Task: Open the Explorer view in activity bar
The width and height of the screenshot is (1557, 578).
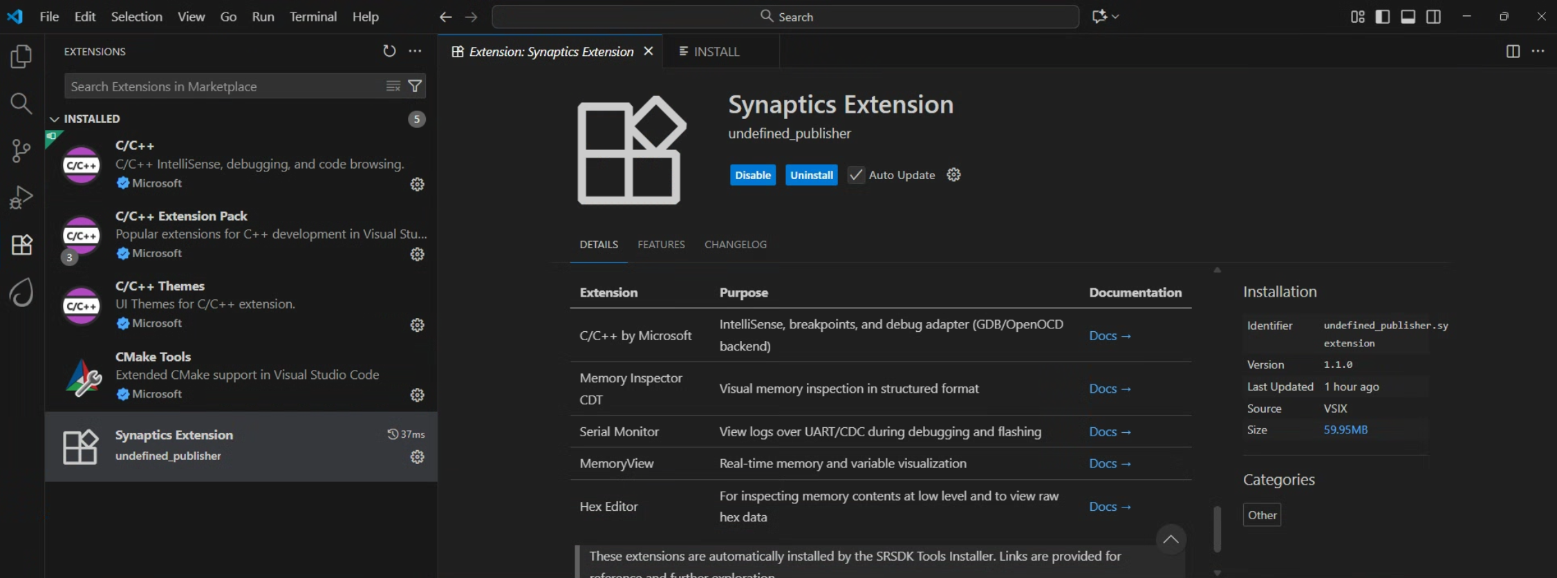Action: pyautogui.click(x=21, y=57)
